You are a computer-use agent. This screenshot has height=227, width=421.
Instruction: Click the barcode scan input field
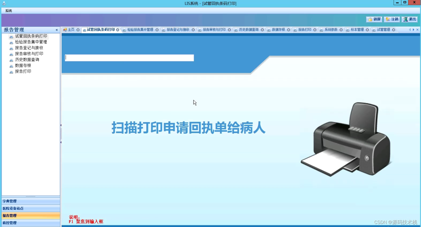[x=129, y=58]
